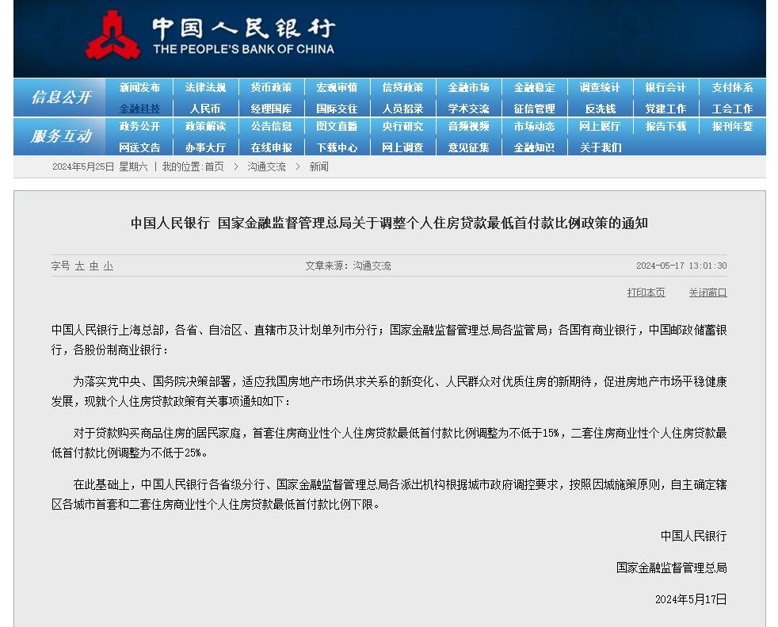Click the highlighted 金融科技 link
The width and height of the screenshot is (778, 627).
(x=139, y=109)
